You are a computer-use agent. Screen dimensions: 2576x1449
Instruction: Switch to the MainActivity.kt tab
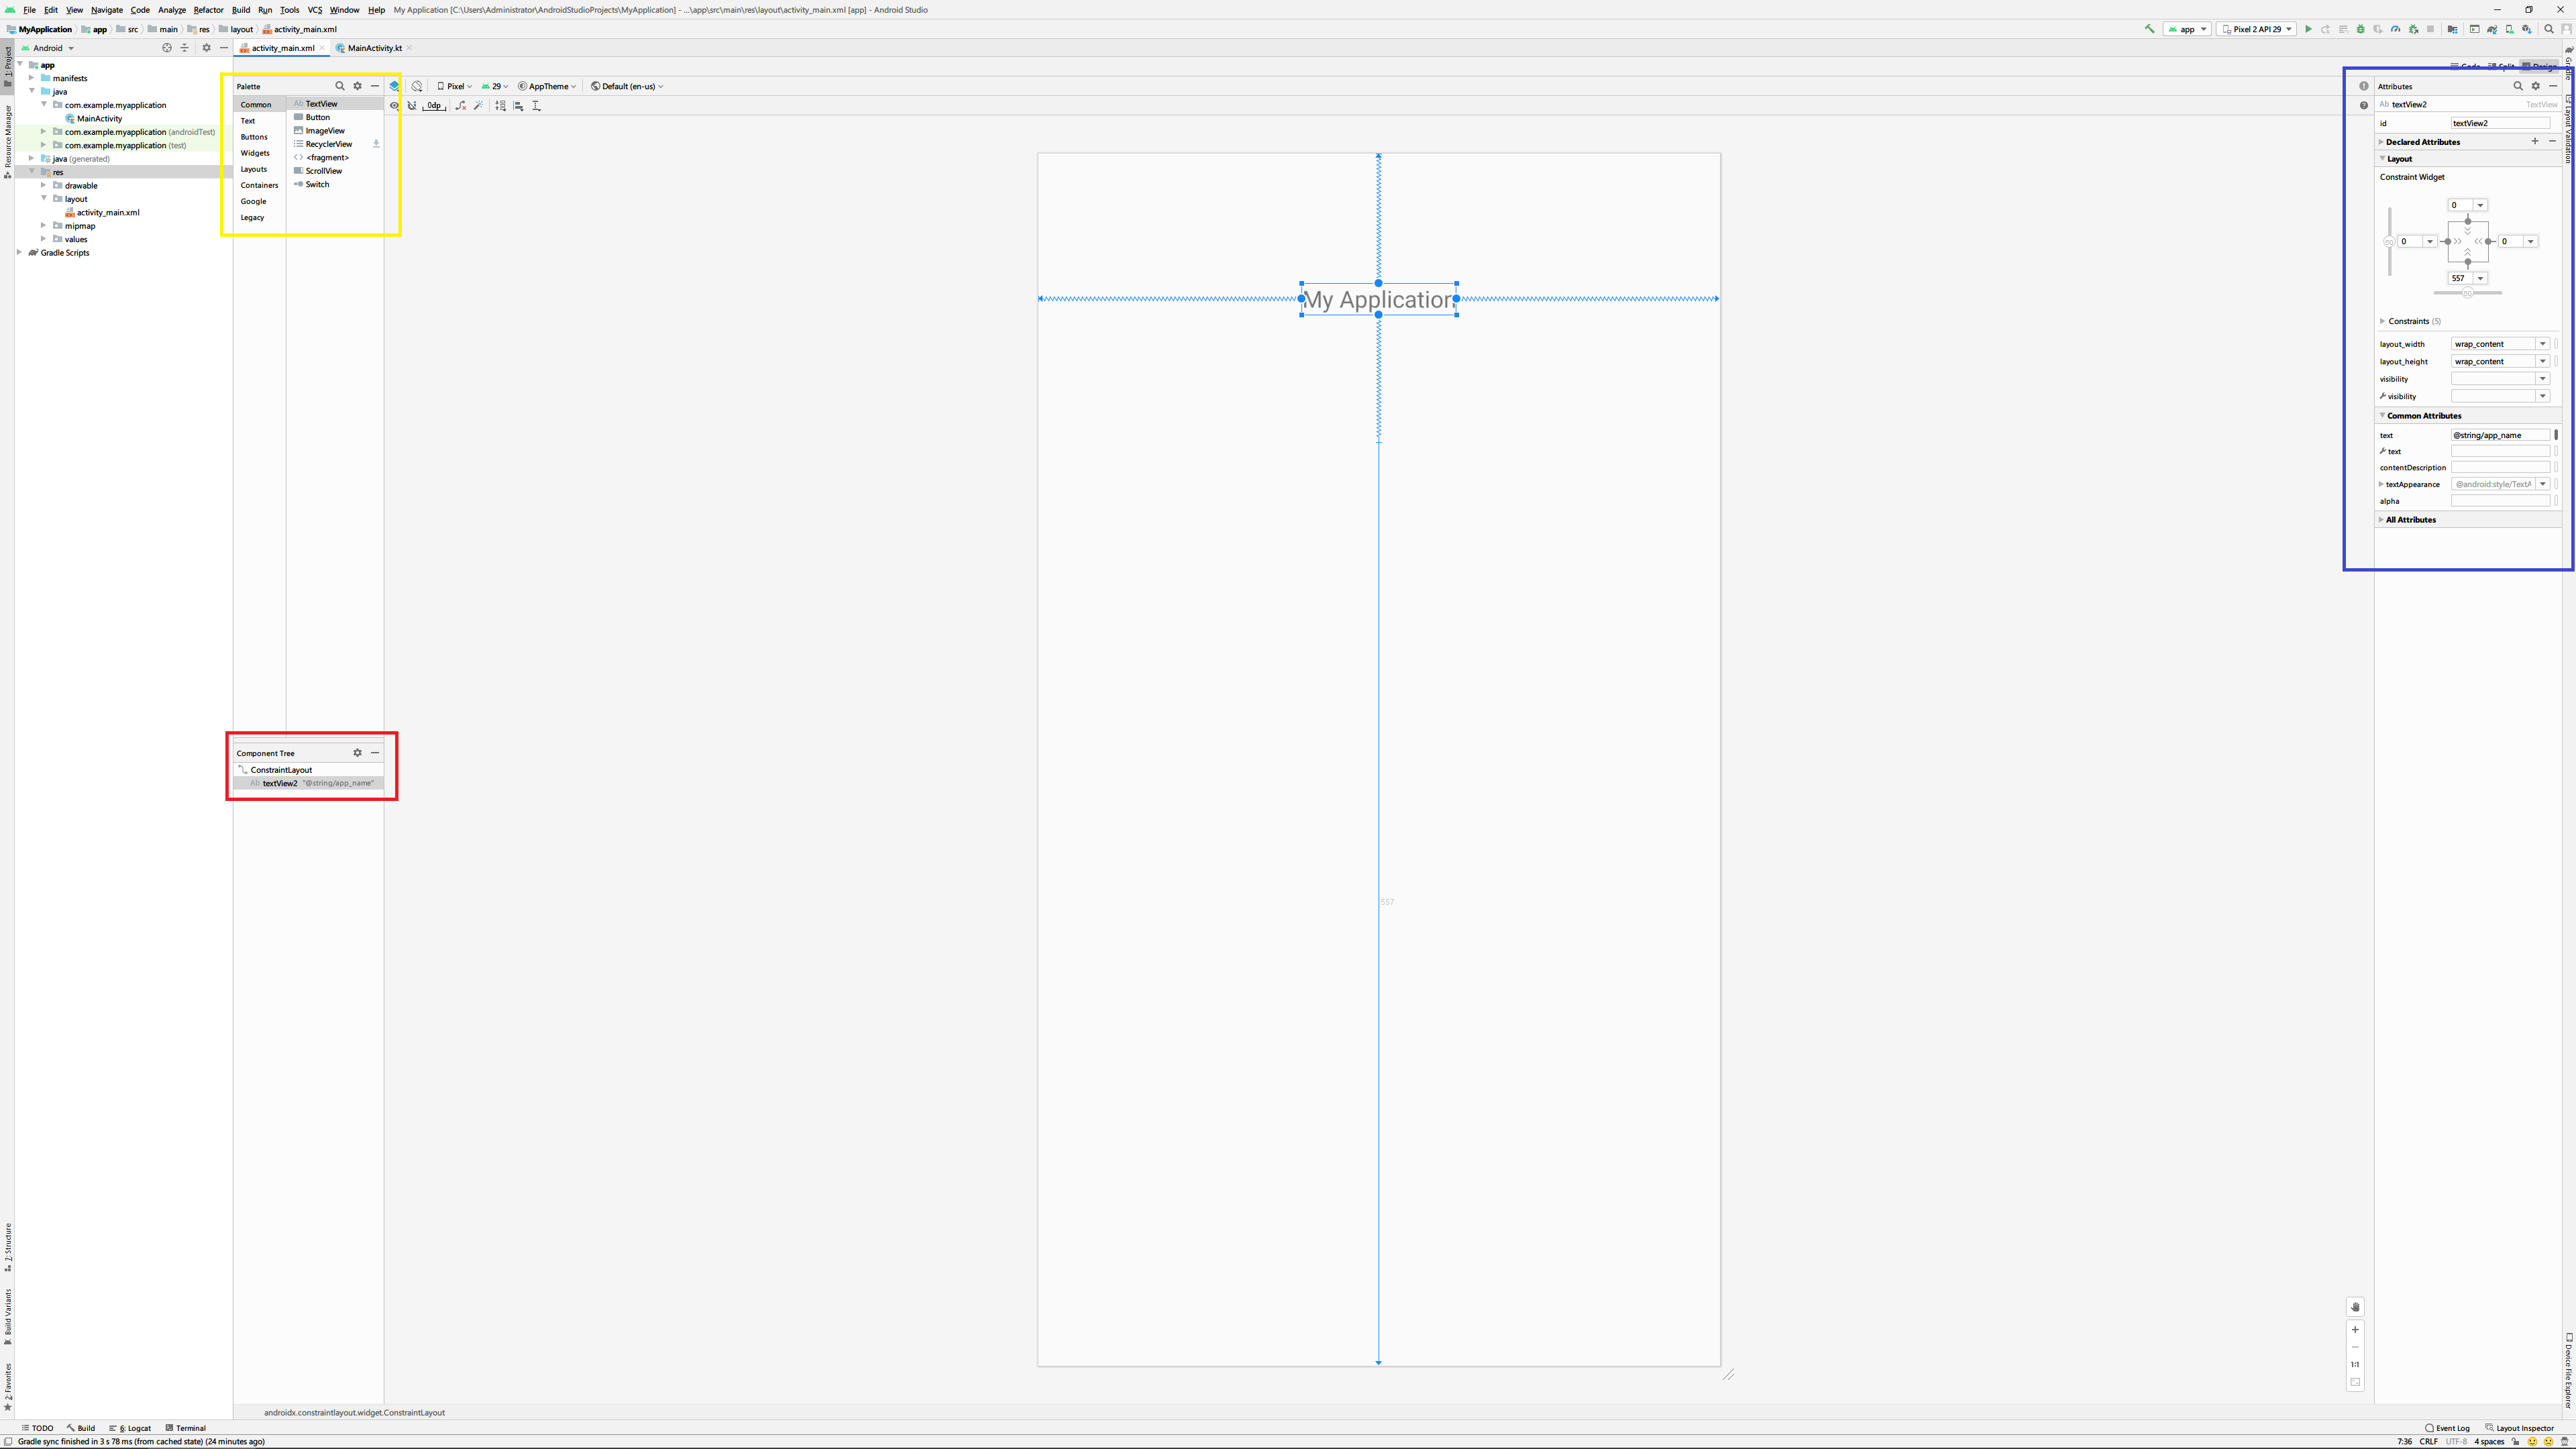click(374, 48)
